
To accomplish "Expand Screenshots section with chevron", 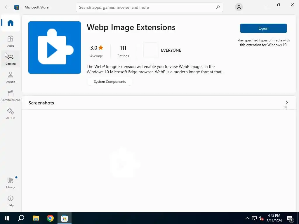I will tap(287, 102).
